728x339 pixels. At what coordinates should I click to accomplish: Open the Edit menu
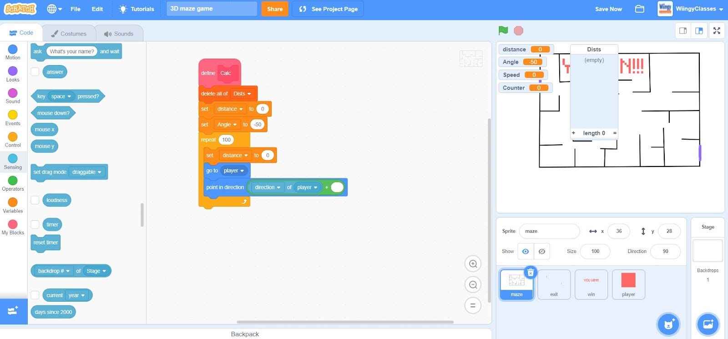[x=97, y=9]
